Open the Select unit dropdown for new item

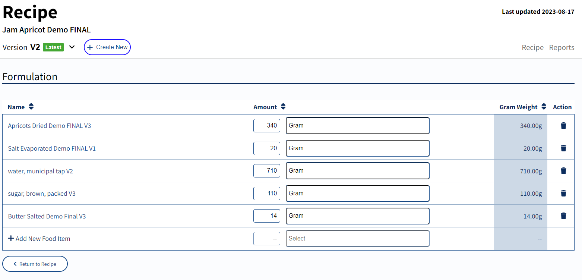(357, 239)
